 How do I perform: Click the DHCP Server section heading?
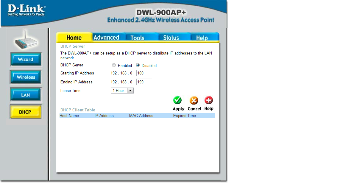73,46
